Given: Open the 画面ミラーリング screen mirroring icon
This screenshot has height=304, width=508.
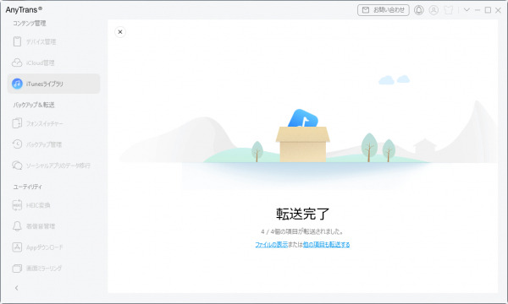Looking at the screenshot, I should click(x=17, y=269).
